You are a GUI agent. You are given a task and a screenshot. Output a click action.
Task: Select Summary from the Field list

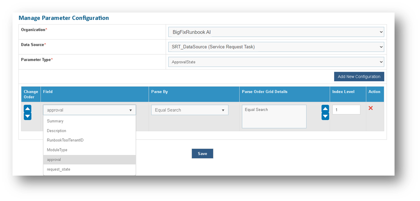55,121
